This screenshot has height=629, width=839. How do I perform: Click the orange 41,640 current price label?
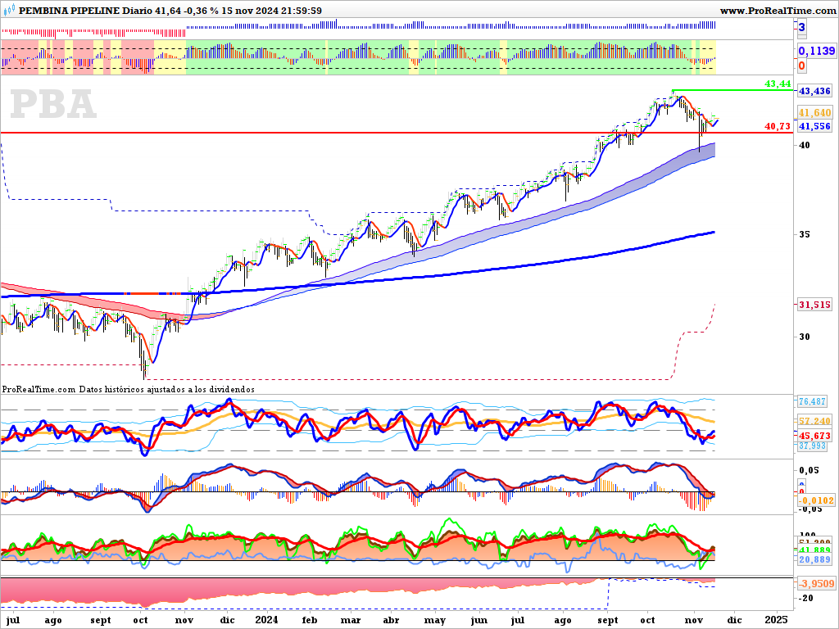coord(814,112)
